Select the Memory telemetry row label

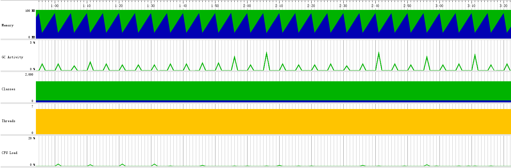(x=8, y=25)
